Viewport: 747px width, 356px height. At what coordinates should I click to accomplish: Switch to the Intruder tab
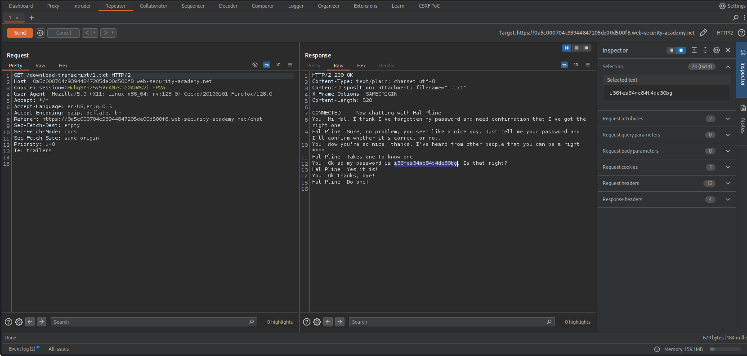pyautogui.click(x=82, y=6)
